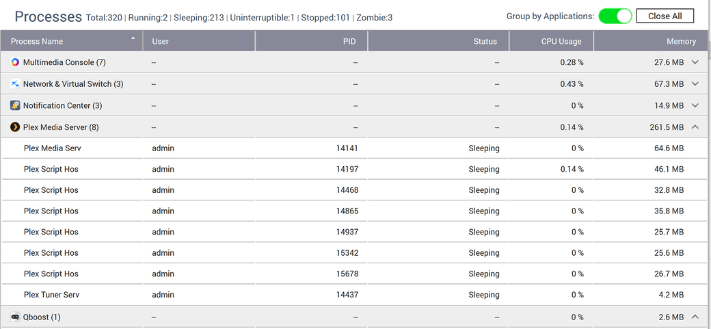Viewport: 711px width, 329px height.
Task: Toggle the Group by Applications switch
Action: (615, 16)
